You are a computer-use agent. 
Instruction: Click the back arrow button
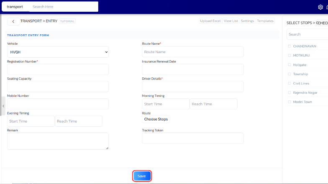(13, 21)
